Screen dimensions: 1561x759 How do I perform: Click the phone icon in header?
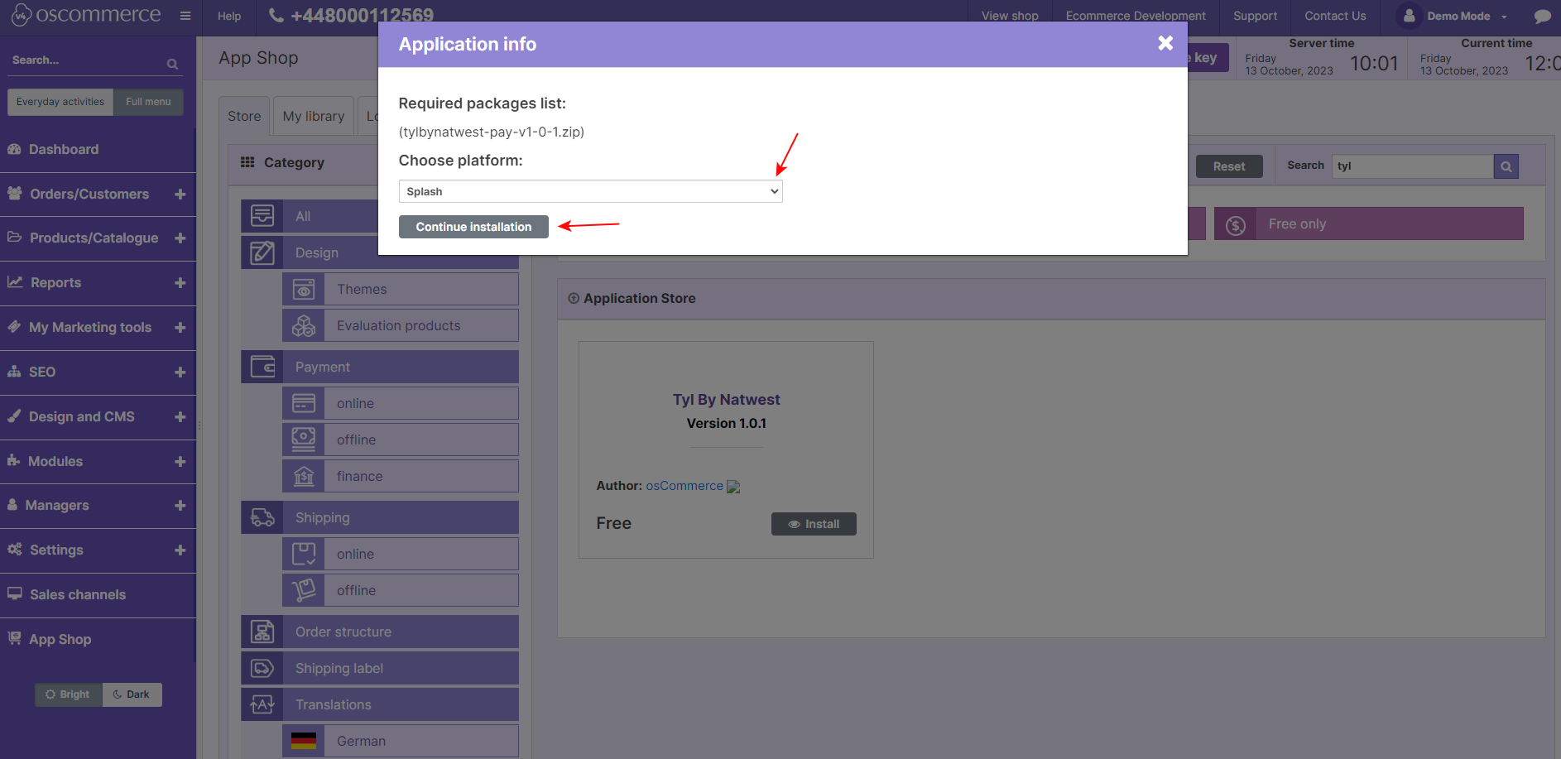(x=276, y=16)
